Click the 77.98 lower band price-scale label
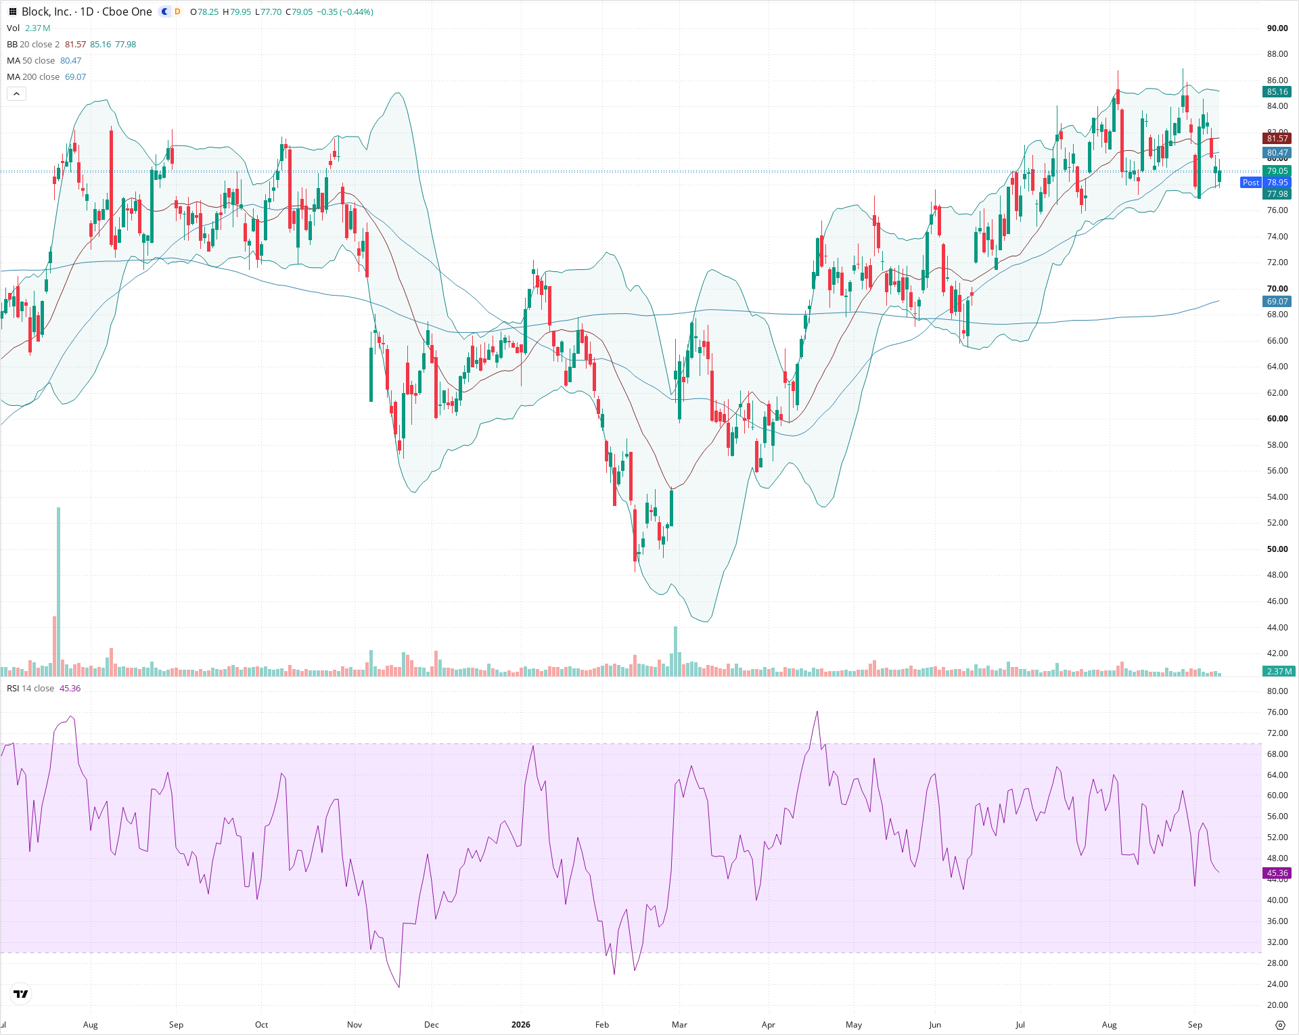Viewport: 1299px width, 1035px height. tap(1277, 194)
